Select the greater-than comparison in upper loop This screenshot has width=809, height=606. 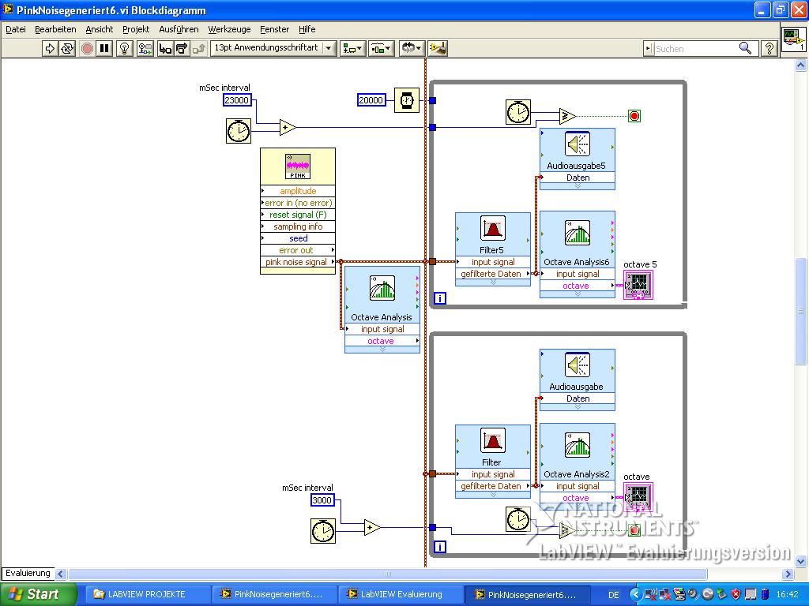(567, 116)
